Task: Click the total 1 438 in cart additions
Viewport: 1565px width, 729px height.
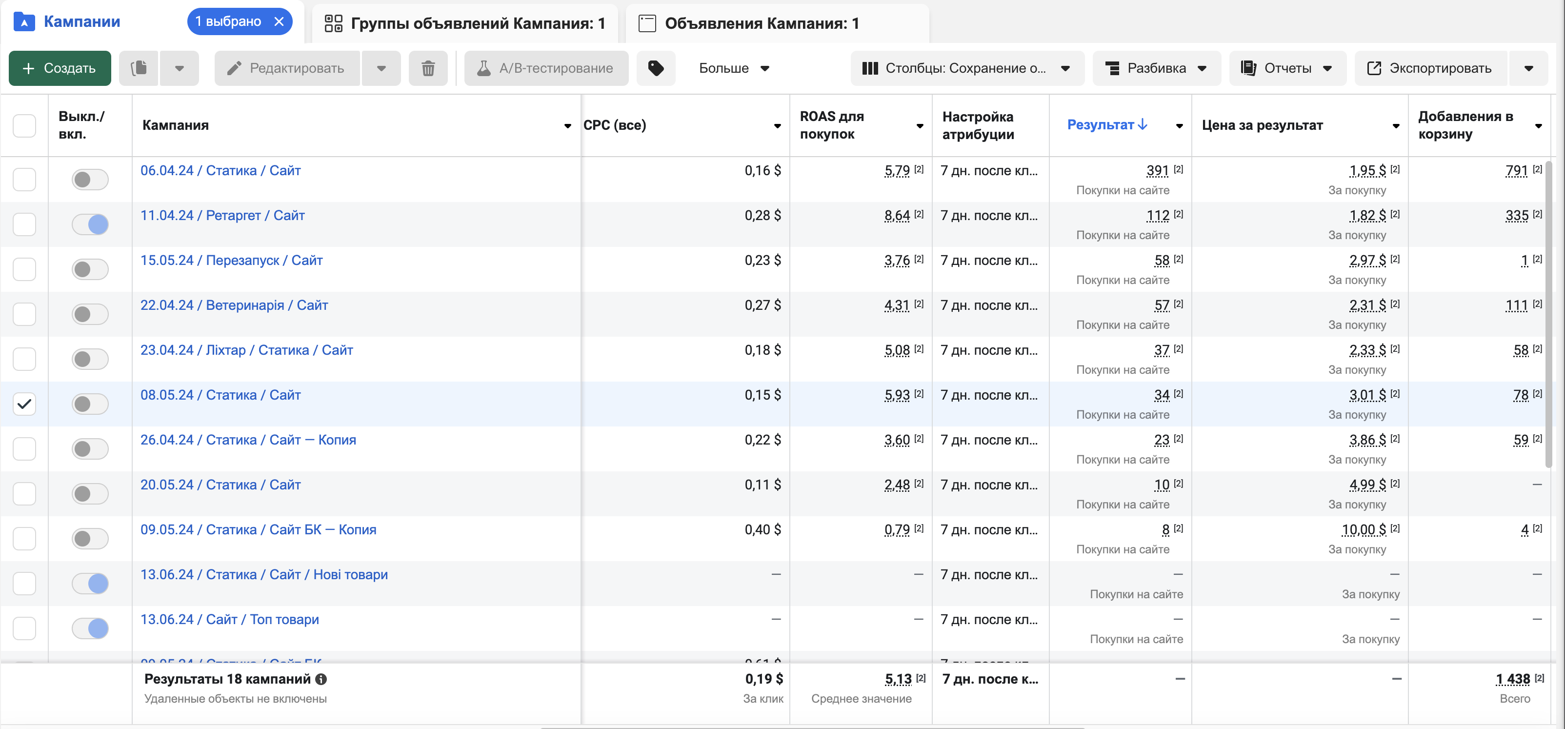Action: 1513,679
